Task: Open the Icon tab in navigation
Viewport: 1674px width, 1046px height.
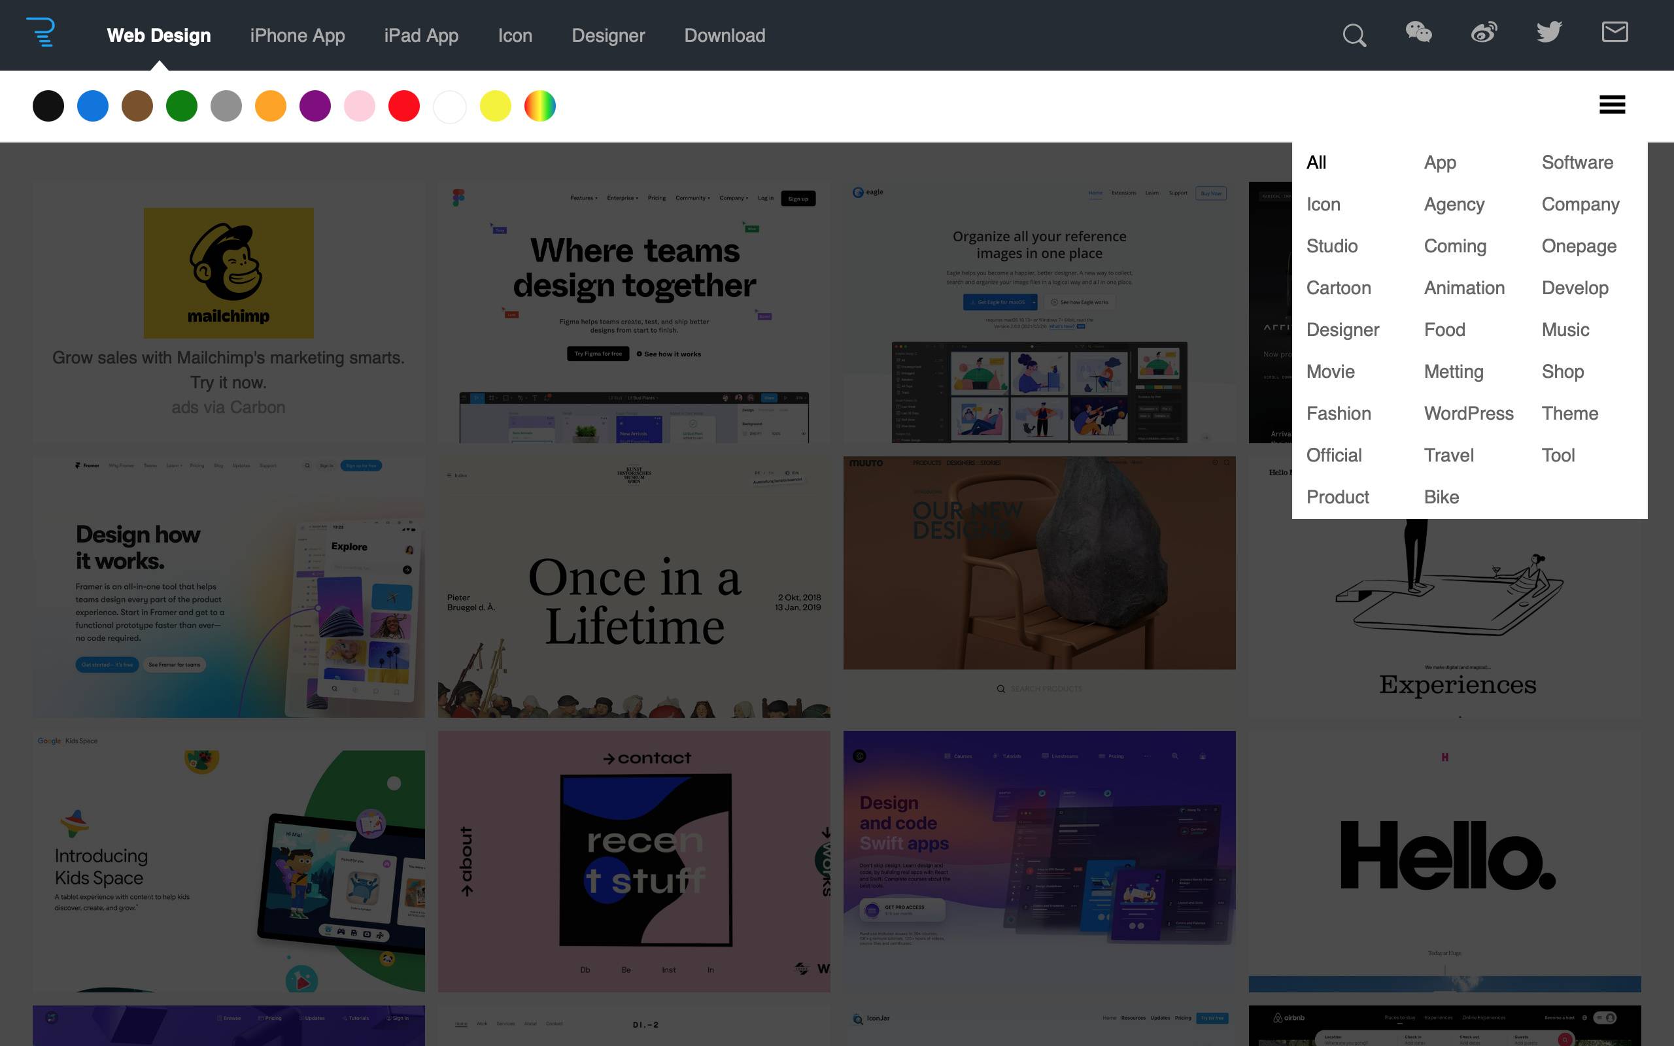Action: (515, 35)
